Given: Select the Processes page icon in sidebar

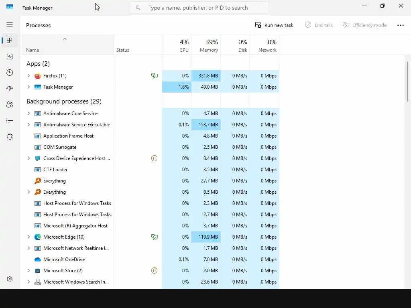Looking at the screenshot, I should 10,41.
